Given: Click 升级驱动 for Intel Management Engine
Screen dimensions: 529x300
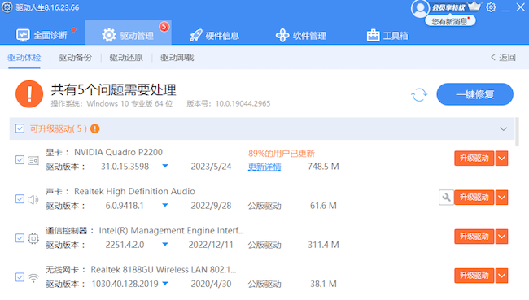Looking at the screenshot, I should 474,237.
